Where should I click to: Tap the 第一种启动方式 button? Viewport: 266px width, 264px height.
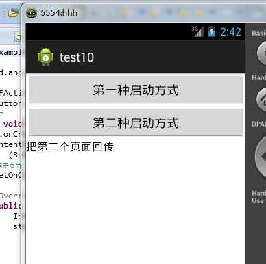tap(136, 90)
